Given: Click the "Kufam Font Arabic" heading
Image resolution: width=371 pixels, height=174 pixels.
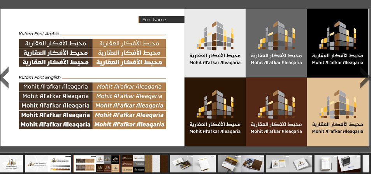Looking at the screenshot, I should tap(39, 34).
